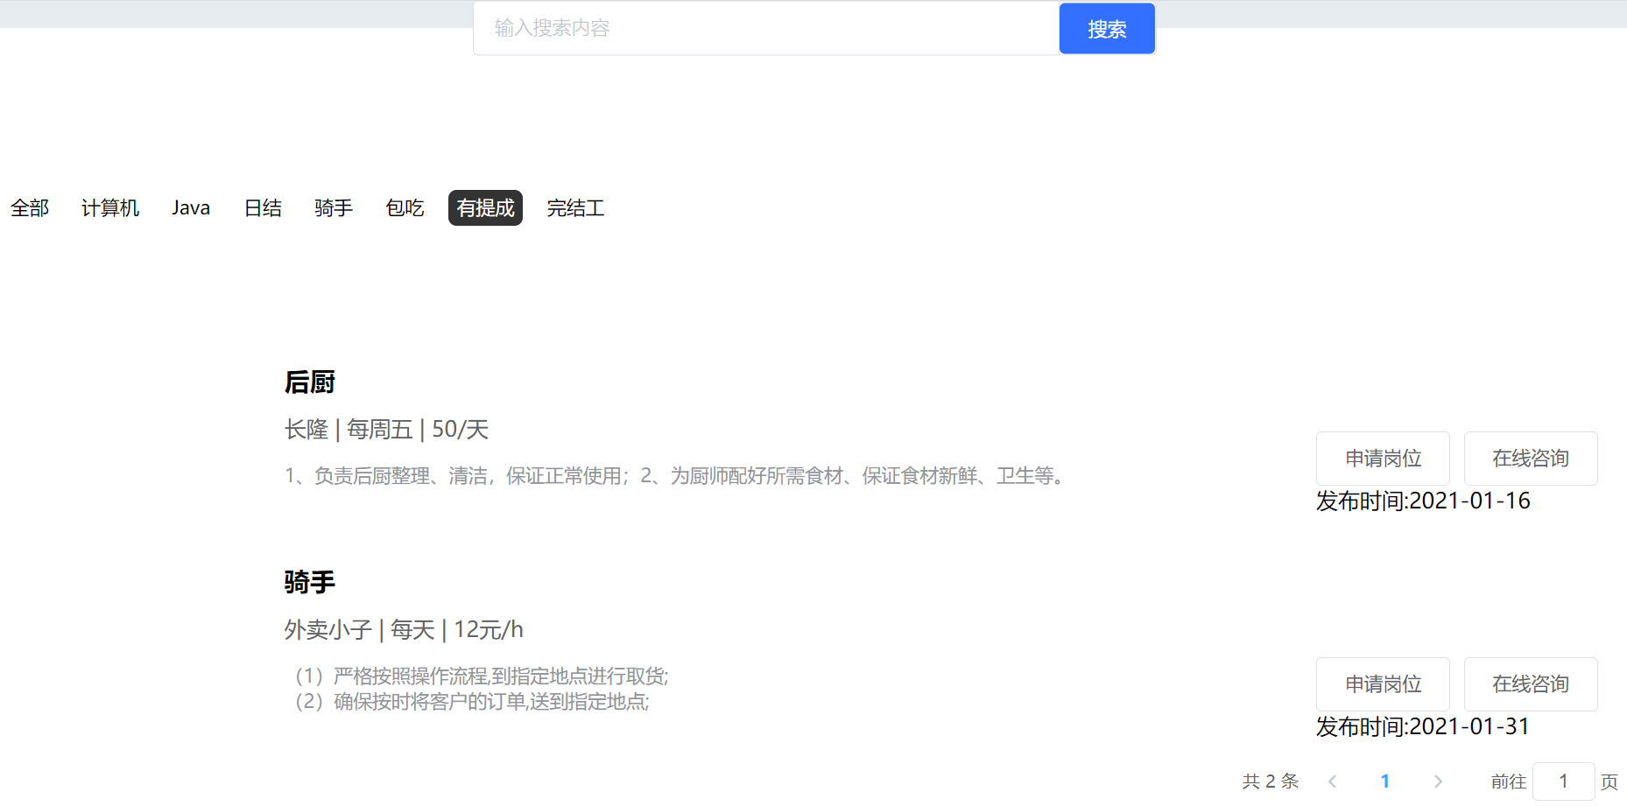Select the highlighted 有提成 tab
The height and width of the screenshot is (806, 1627).
pyautogui.click(x=485, y=208)
